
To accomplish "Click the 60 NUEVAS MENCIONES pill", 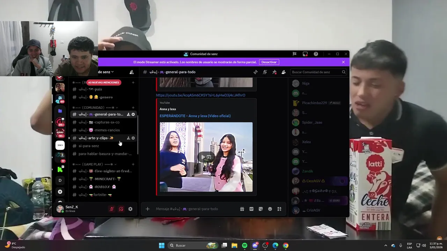I will 104,83.
